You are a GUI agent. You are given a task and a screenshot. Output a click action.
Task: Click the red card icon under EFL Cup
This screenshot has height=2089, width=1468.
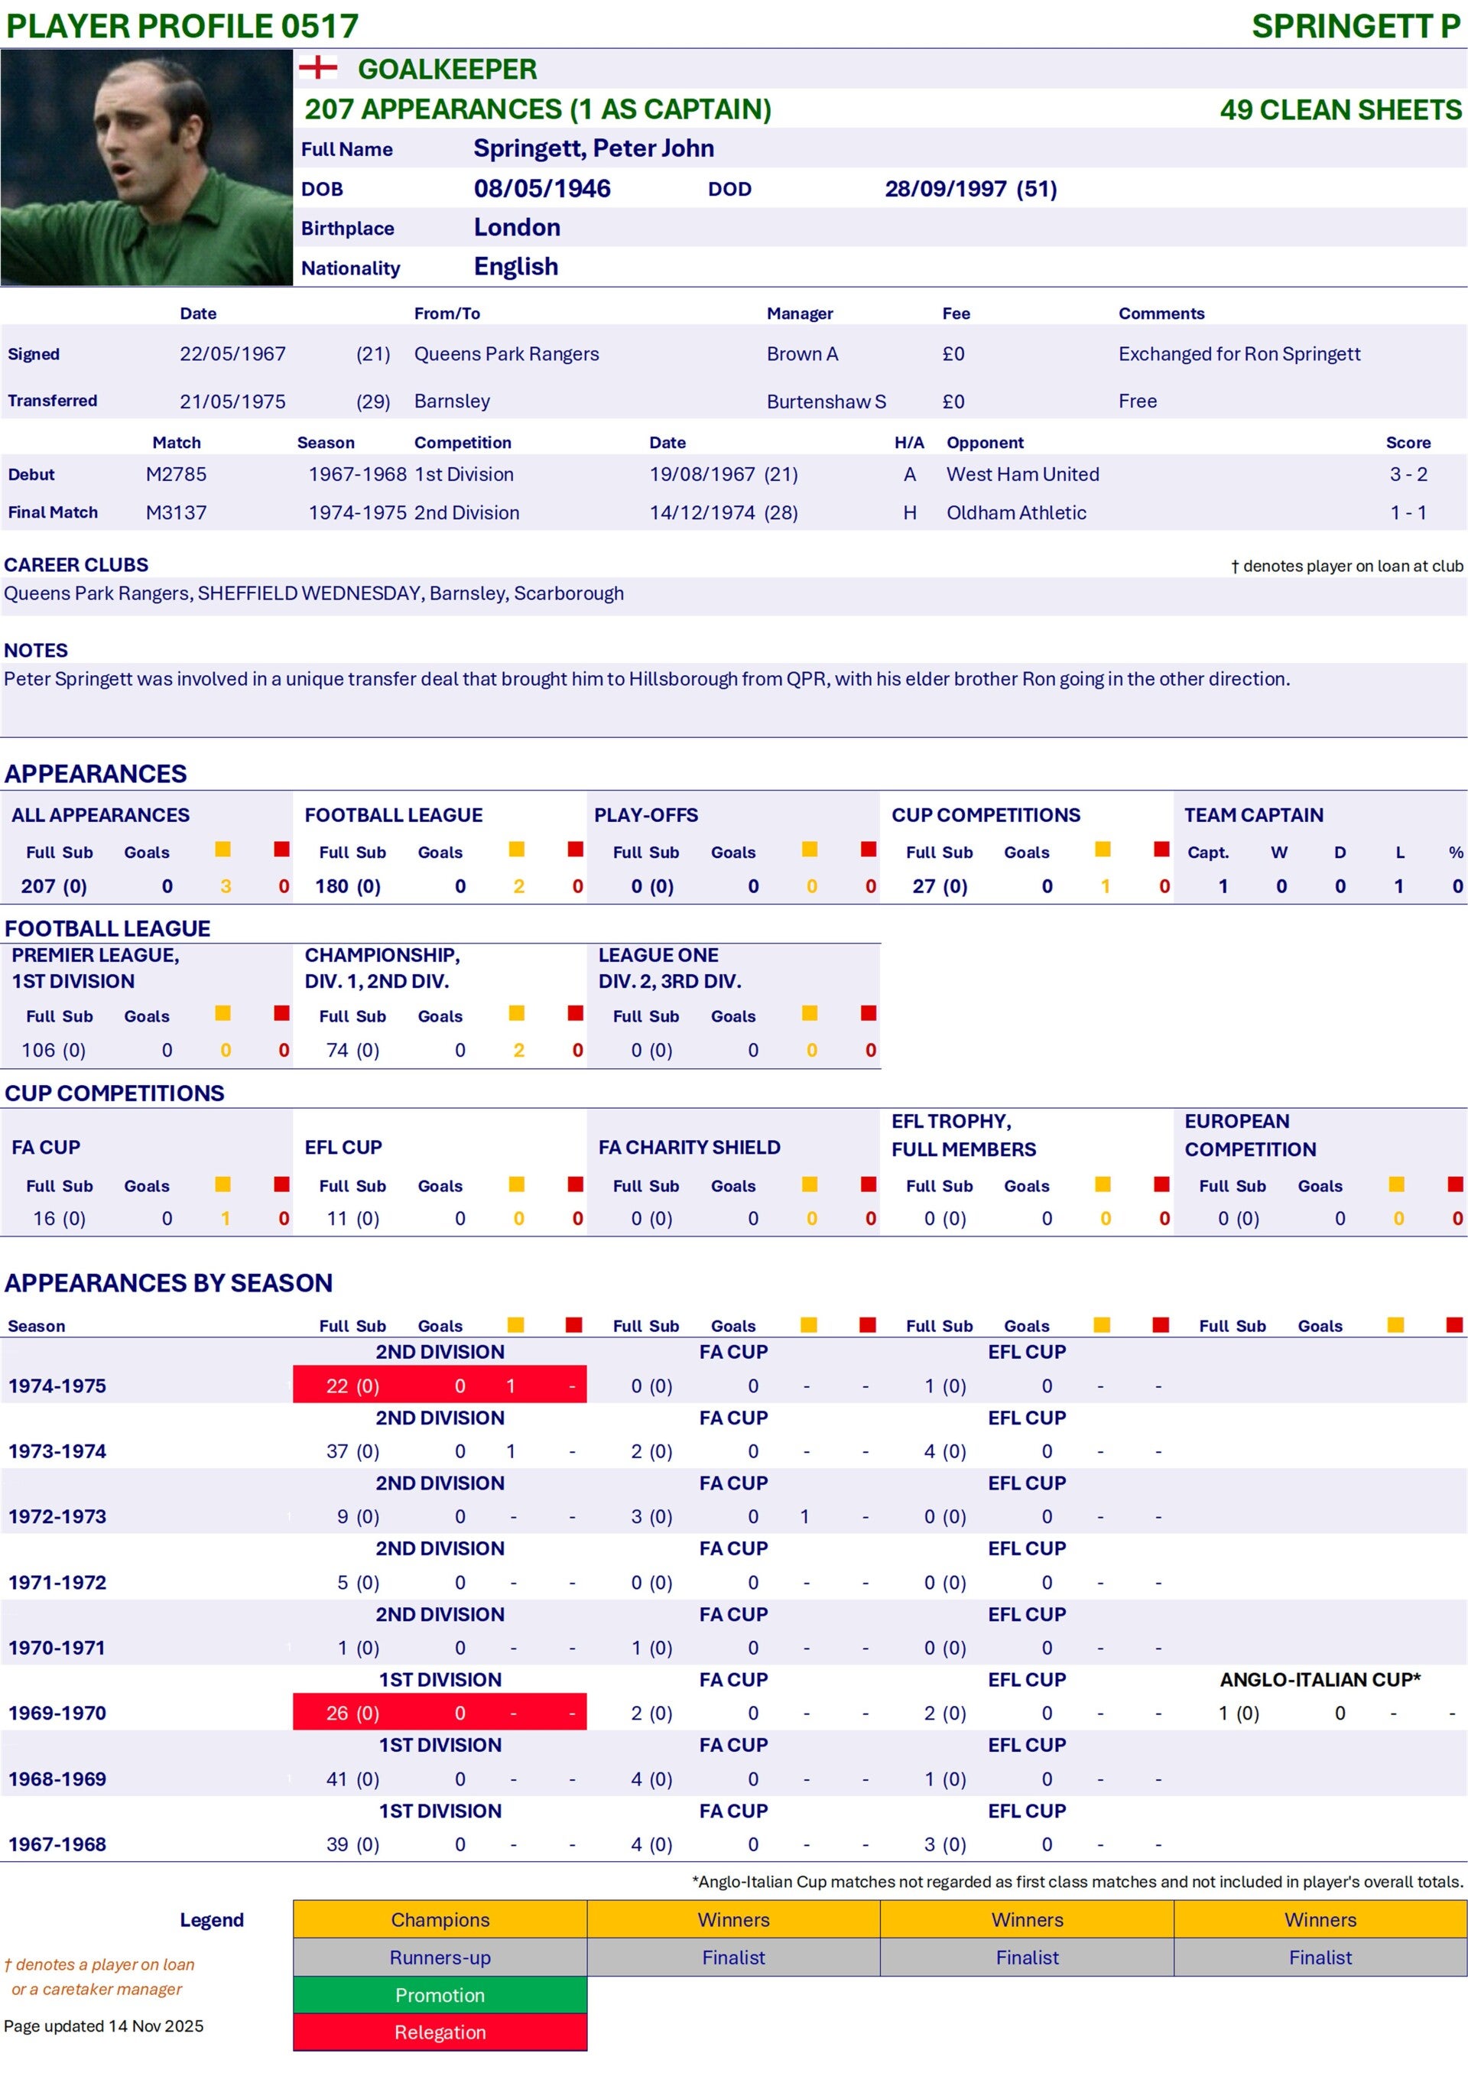[x=575, y=1184]
